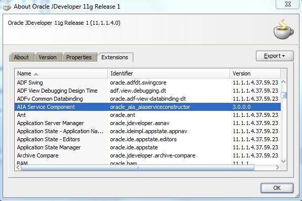The width and height of the screenshot is (302, 201).
Task: Close the About Oracle JDeveloper dialog
Action: click(x=288, y=4)
